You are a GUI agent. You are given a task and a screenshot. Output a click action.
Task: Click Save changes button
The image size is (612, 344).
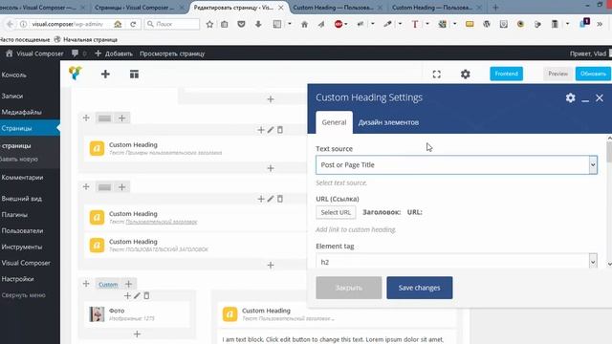click(420, 288)
